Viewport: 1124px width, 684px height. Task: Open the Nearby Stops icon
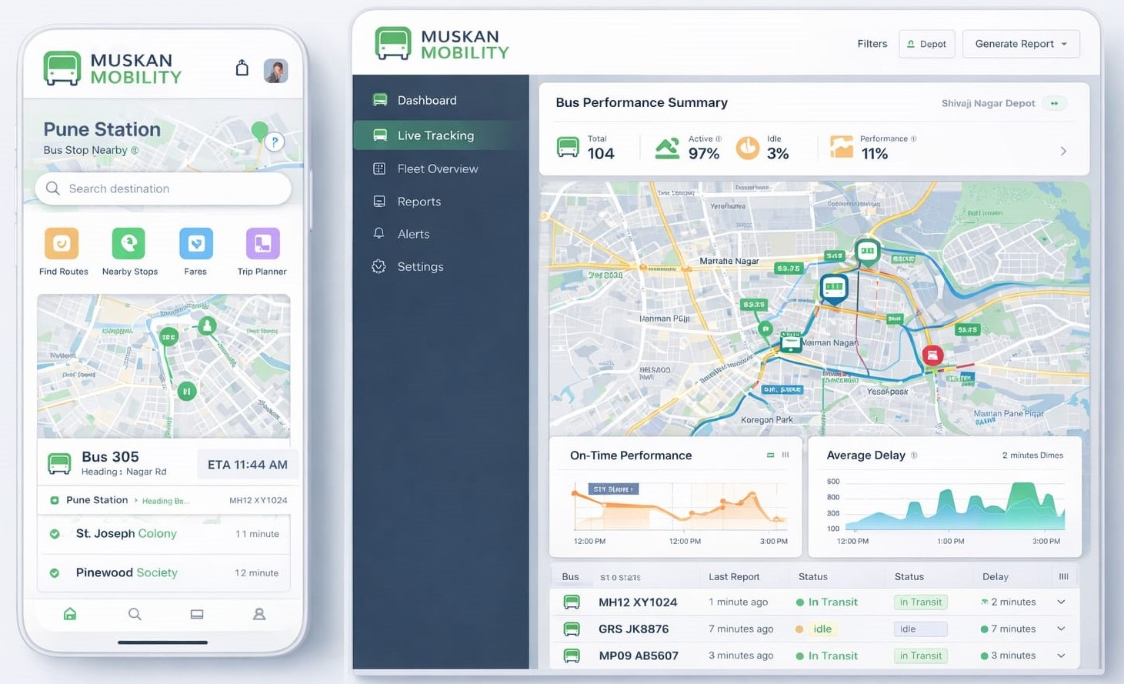coord(128,244)
